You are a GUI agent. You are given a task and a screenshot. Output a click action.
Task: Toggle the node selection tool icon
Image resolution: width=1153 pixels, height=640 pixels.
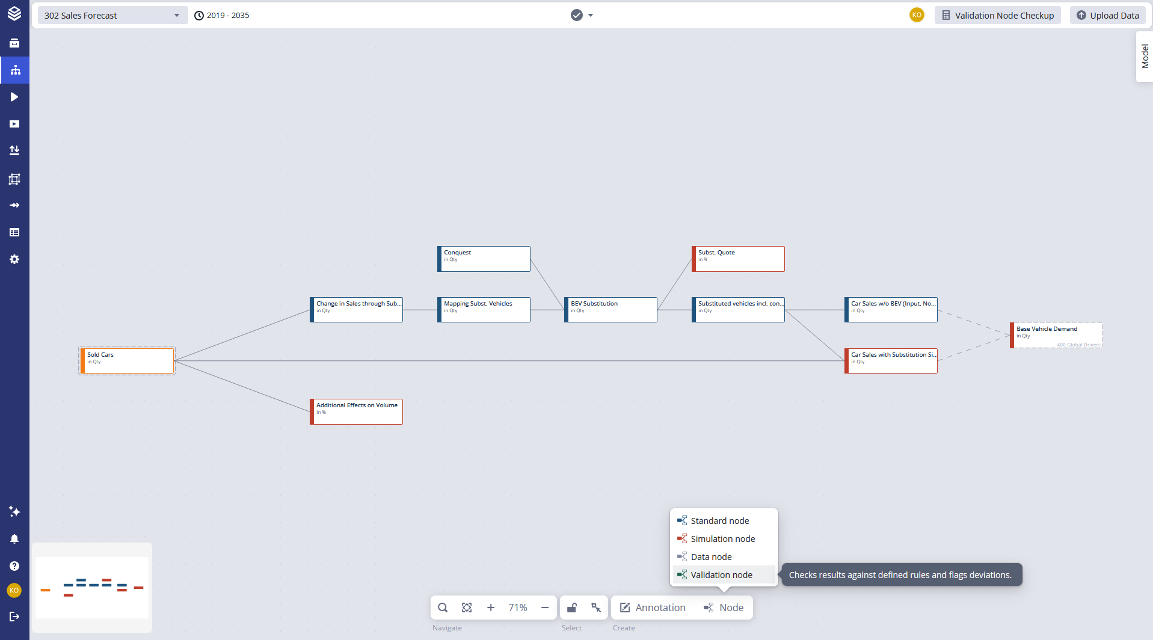coord(596,608)
